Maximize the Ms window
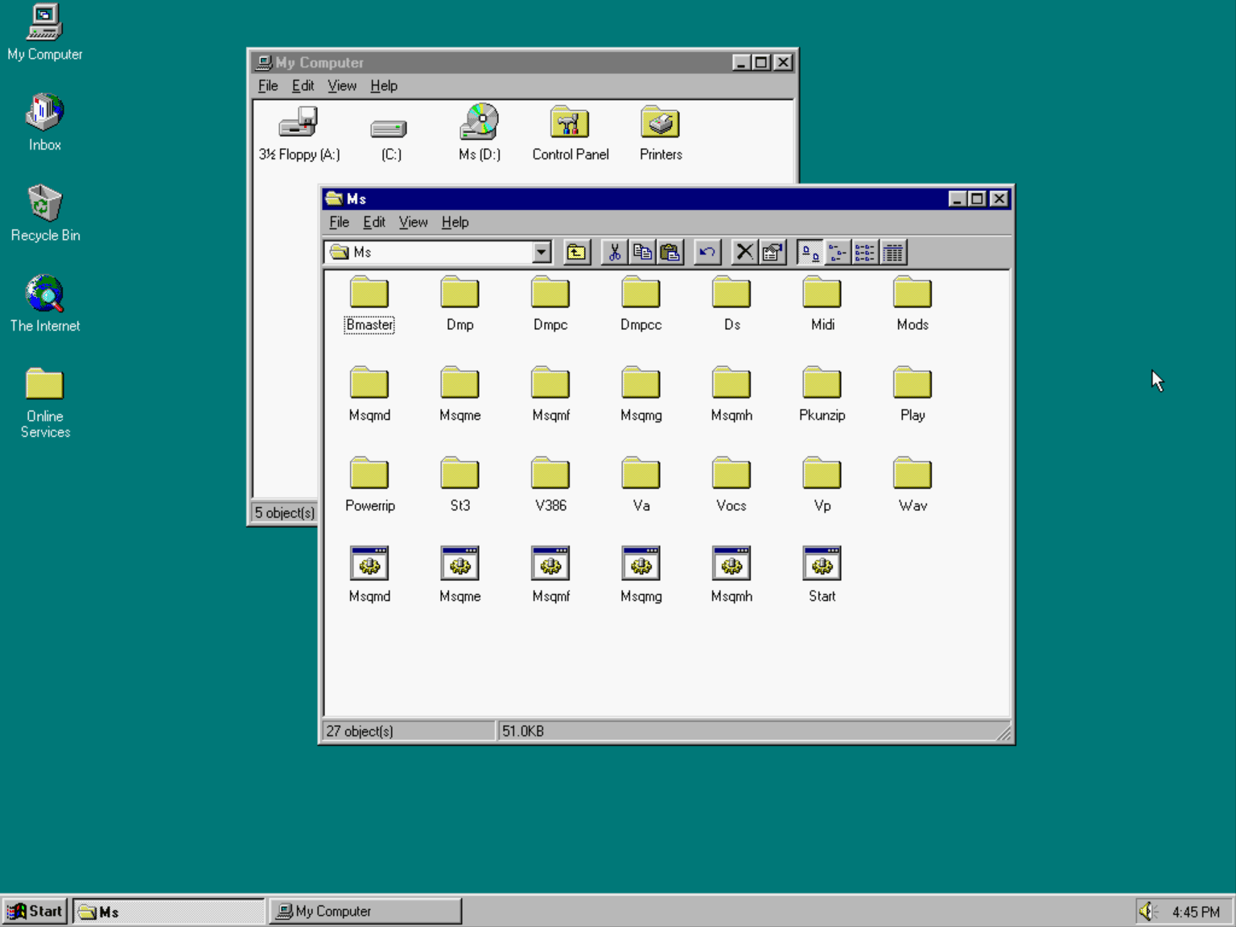Image resolution: width=1236 pixels, height=927 pixels. pos(977,199)
